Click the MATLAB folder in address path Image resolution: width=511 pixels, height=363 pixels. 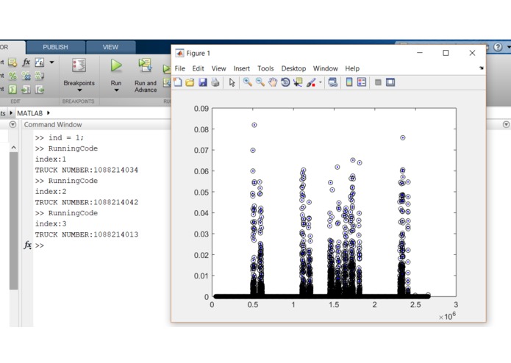pyautogui.click(x=29, y=113)
